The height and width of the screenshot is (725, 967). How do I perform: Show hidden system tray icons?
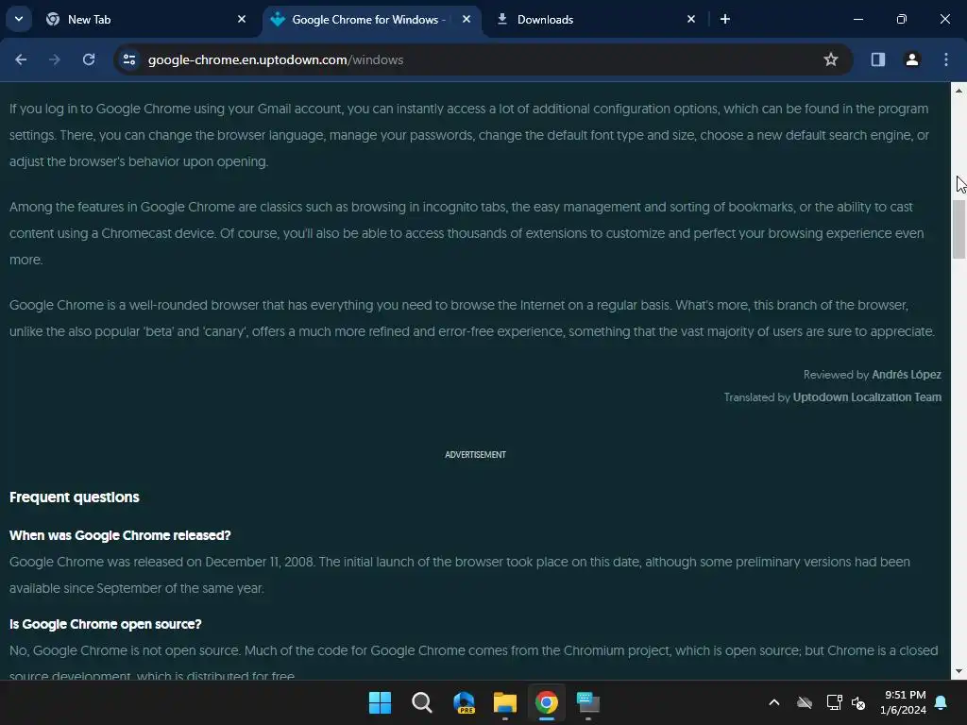pos(774,702)
